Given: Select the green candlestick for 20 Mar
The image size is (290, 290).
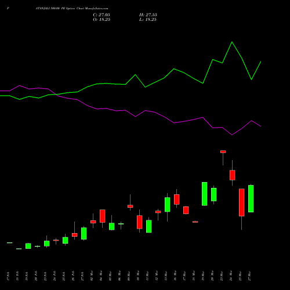Looking at the screenshot, I should [214, 194].
